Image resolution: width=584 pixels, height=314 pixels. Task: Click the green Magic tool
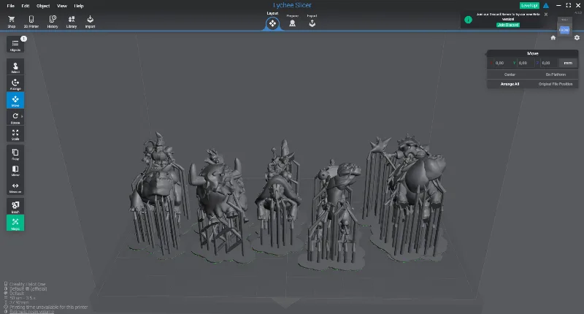coord(15,223)
